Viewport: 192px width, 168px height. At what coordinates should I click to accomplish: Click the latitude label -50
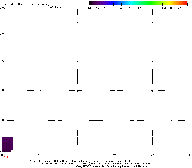[x=2, y=9]
